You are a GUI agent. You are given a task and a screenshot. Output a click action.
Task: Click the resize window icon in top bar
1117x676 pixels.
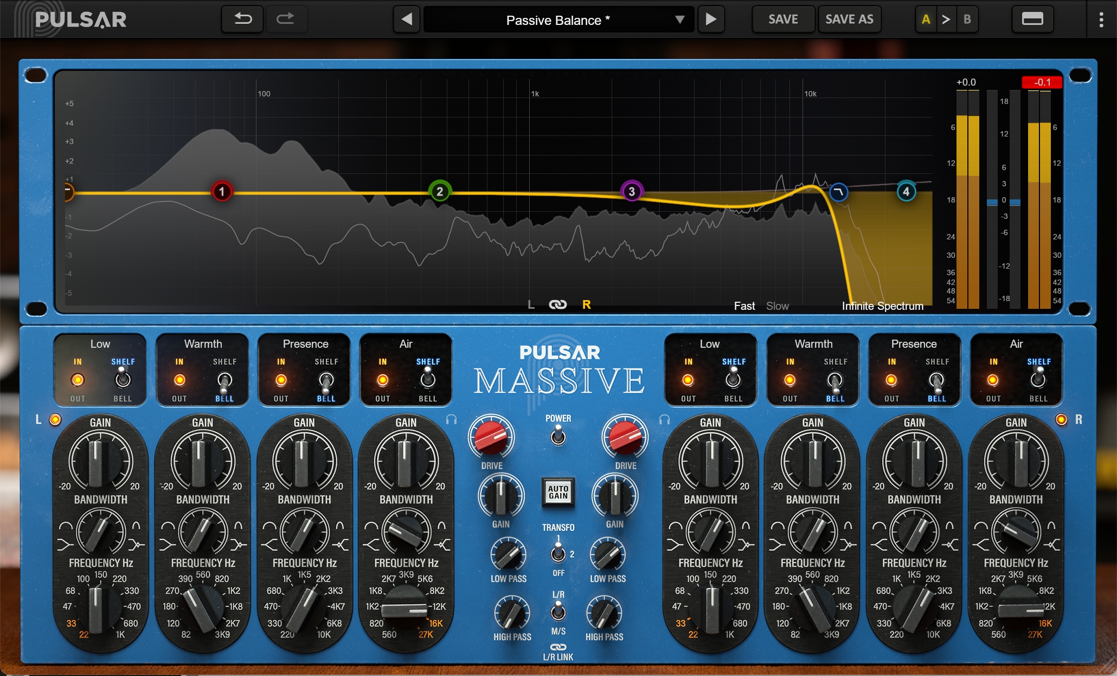click(1032, 19)
